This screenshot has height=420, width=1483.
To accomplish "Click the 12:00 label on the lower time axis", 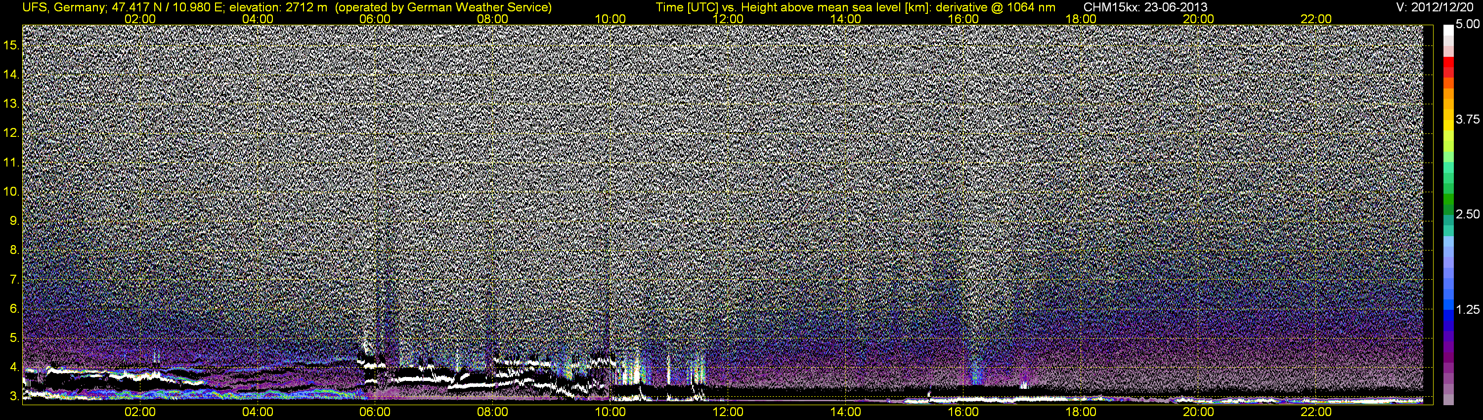I will coord(728,412).
